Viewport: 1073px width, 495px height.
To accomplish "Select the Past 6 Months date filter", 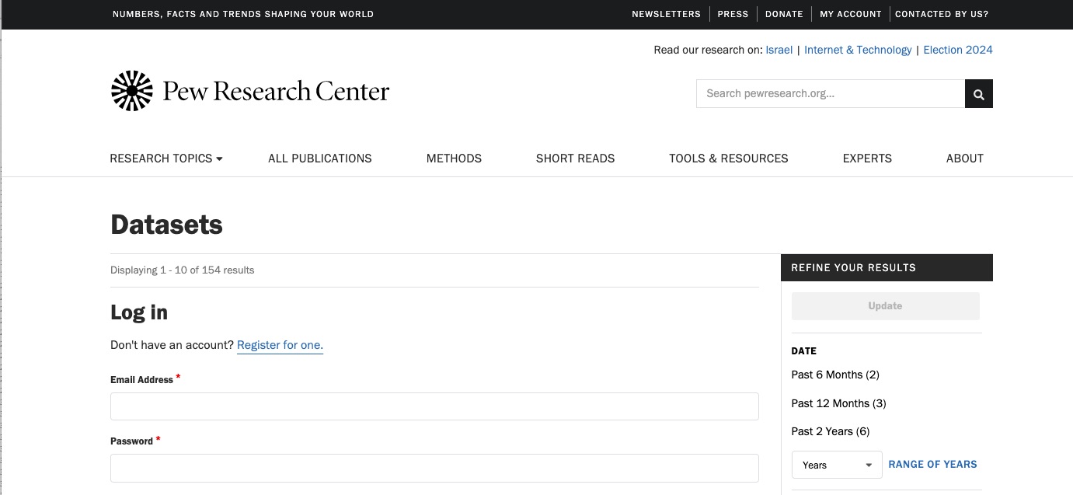I will click(834, 375).
